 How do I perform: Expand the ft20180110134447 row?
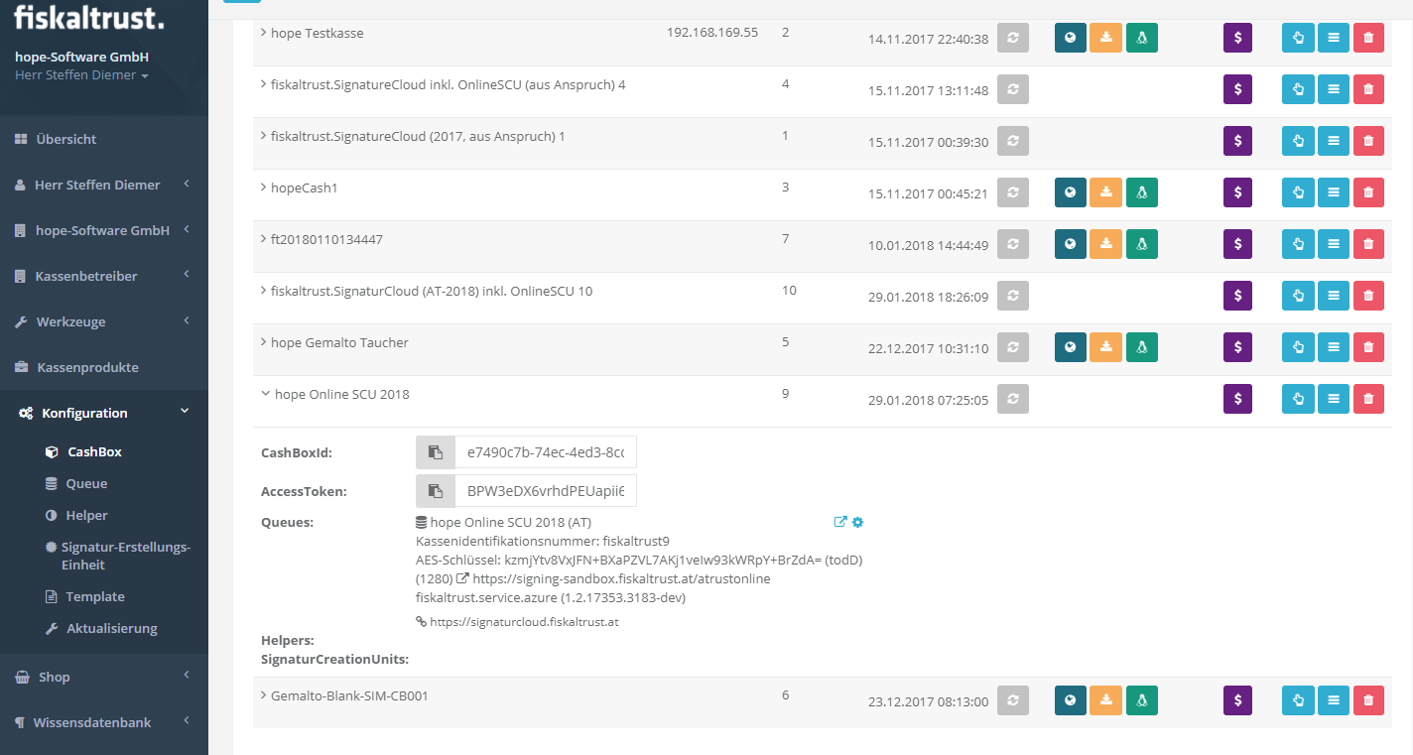264,239
